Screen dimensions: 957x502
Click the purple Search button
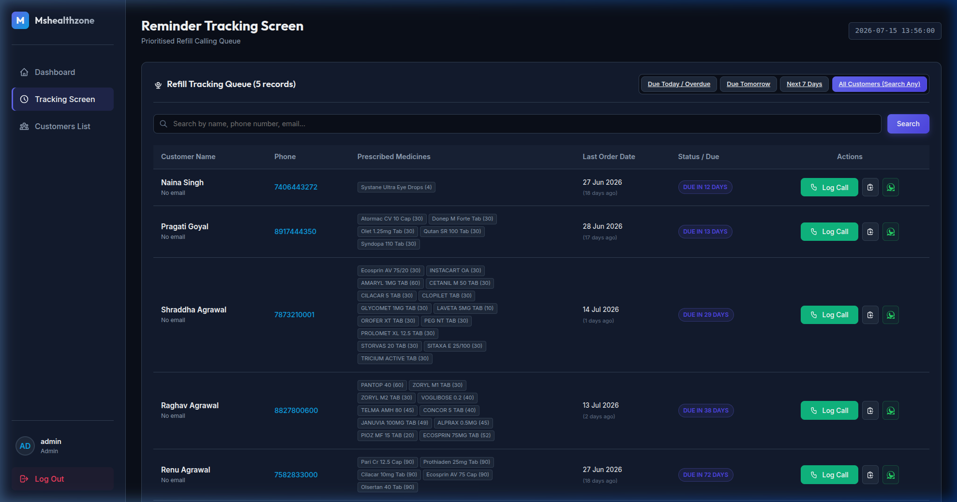908,124
